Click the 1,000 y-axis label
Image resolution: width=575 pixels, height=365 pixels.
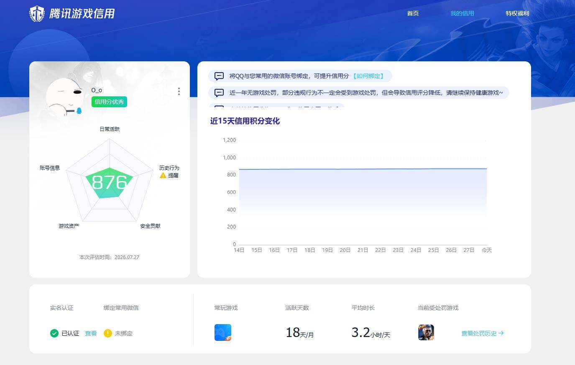(x=229, y=158)
